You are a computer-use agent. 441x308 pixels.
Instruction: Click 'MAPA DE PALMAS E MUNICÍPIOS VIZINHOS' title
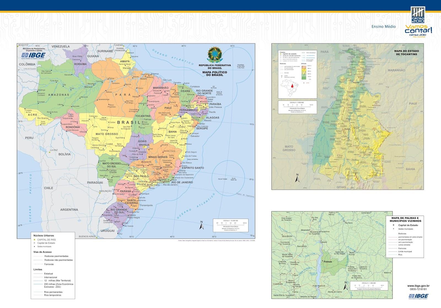(x=405, y=219)
